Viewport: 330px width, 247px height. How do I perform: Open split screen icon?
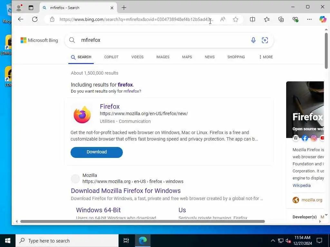pos(252,19)
